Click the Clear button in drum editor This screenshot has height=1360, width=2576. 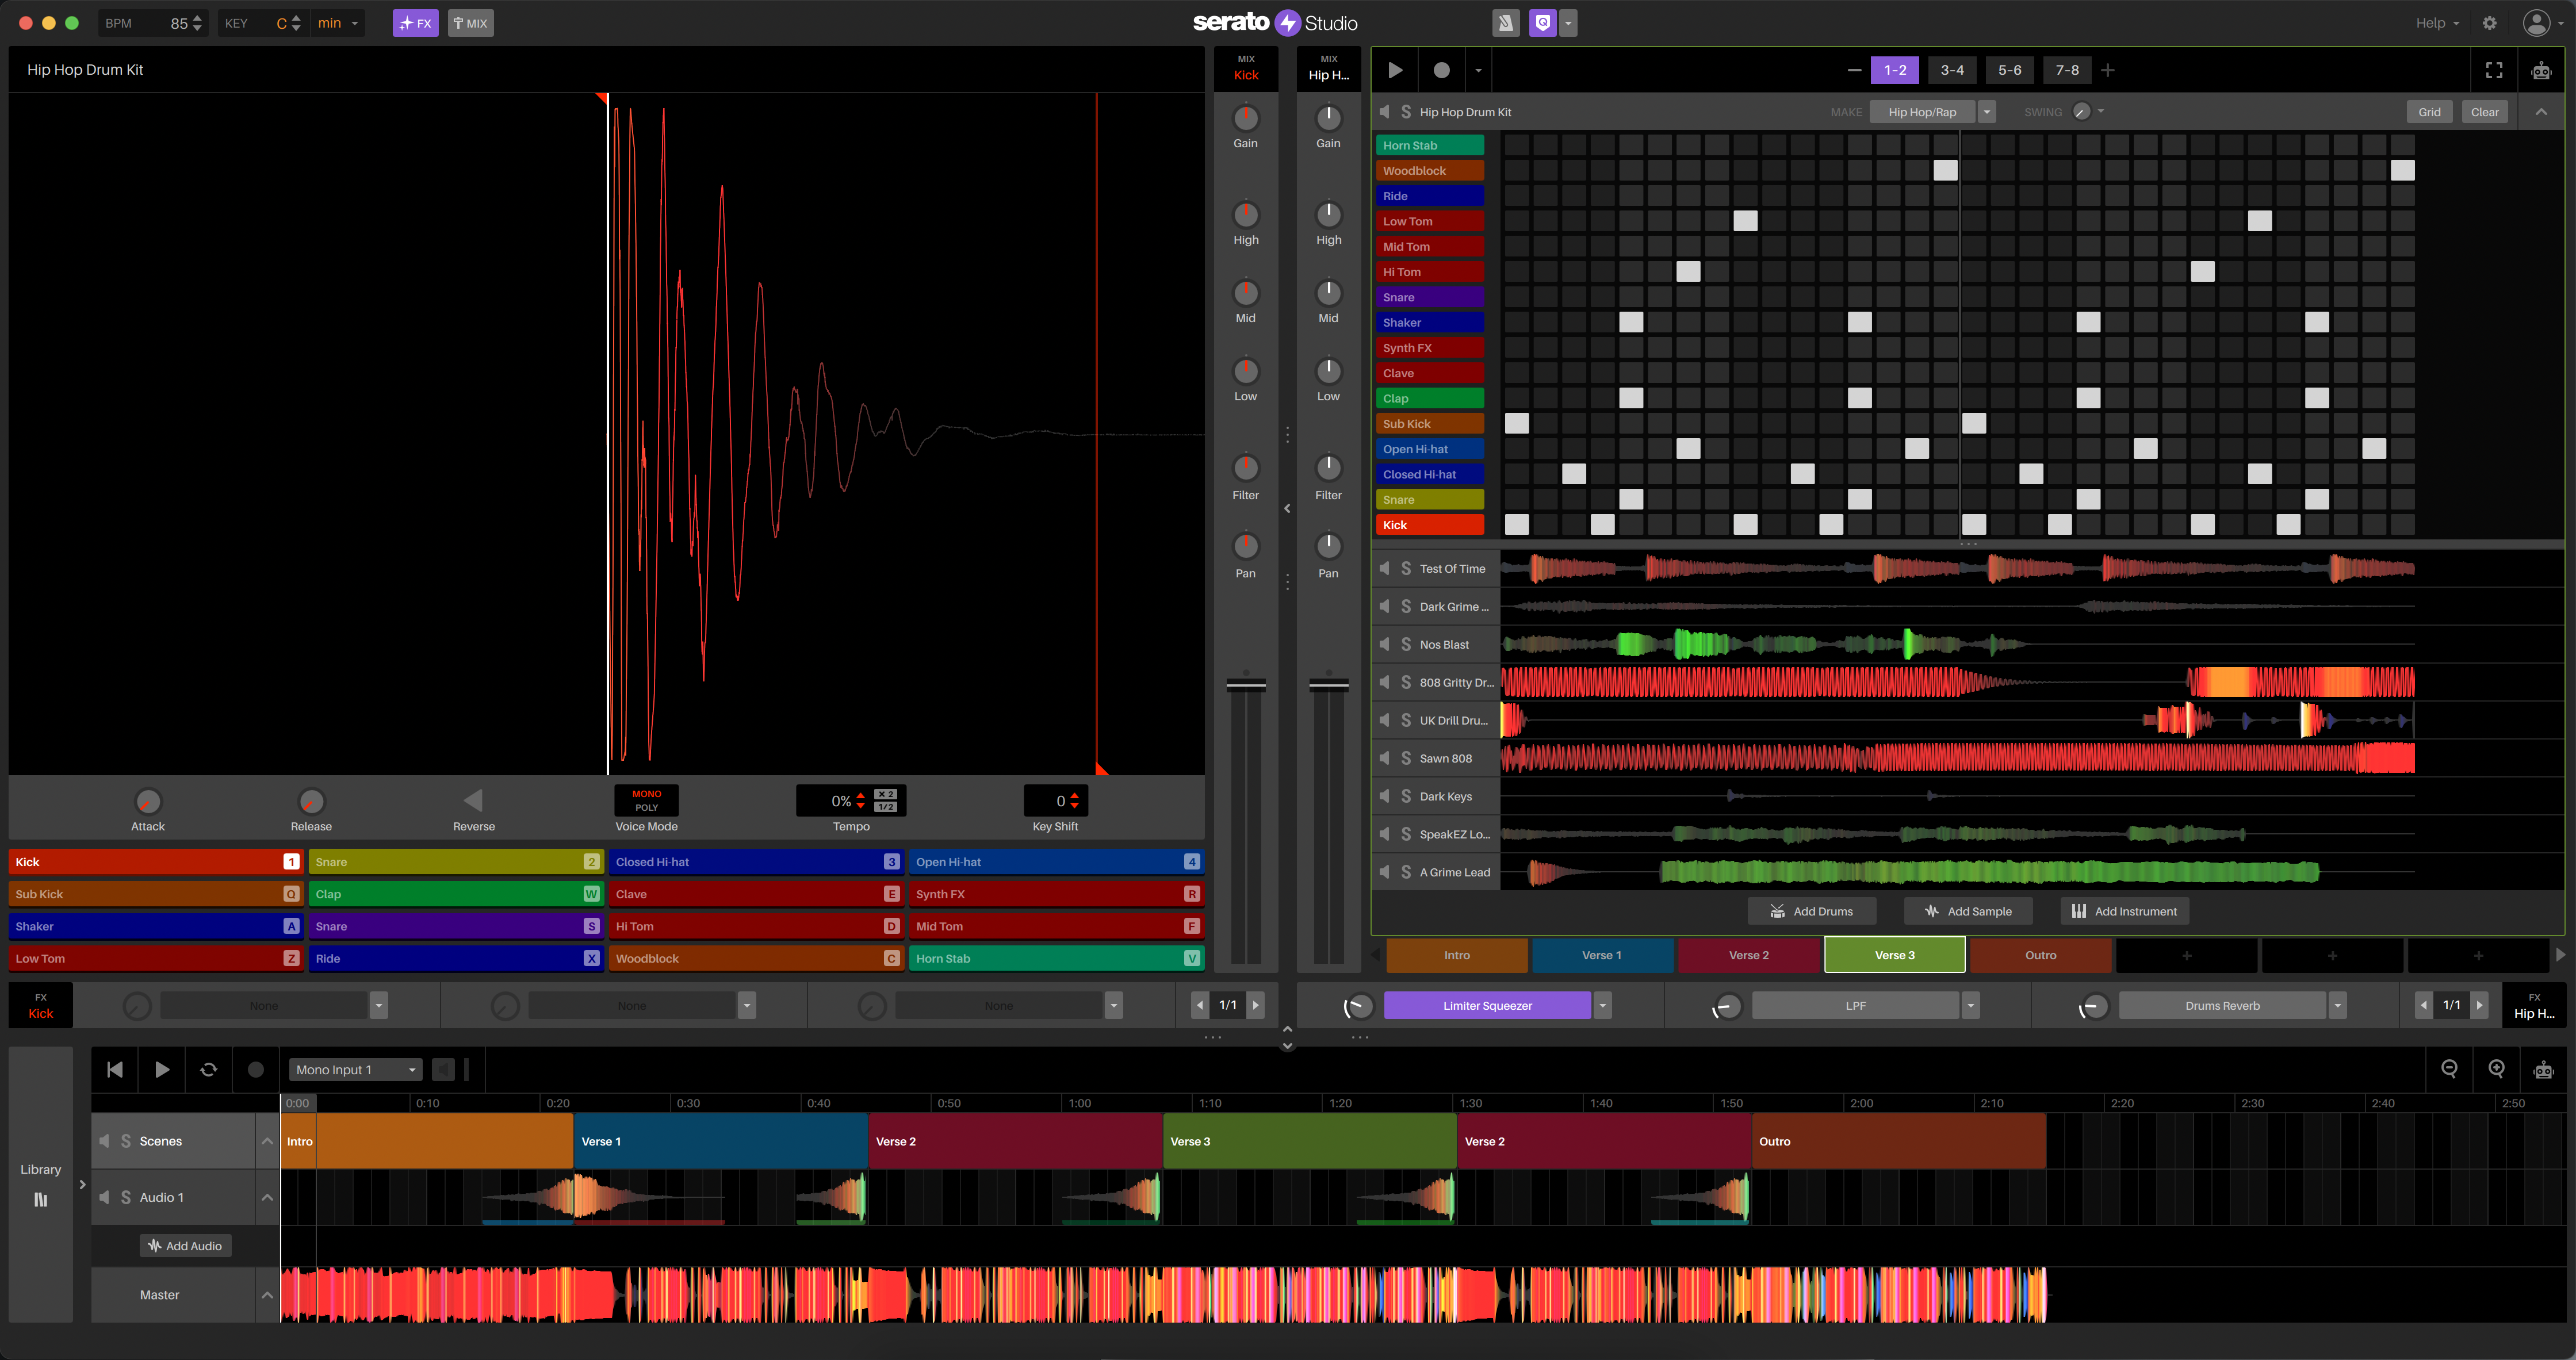tap(2486, 111)
